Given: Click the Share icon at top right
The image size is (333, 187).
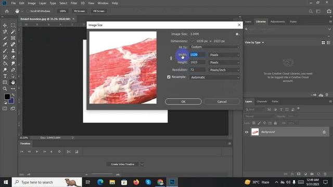Looking at the screenshot, I should coord(329,11).
